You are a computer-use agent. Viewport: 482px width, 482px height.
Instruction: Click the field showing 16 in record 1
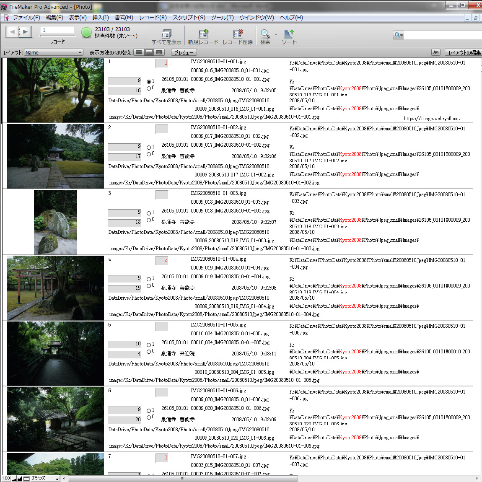click(124, 91)
